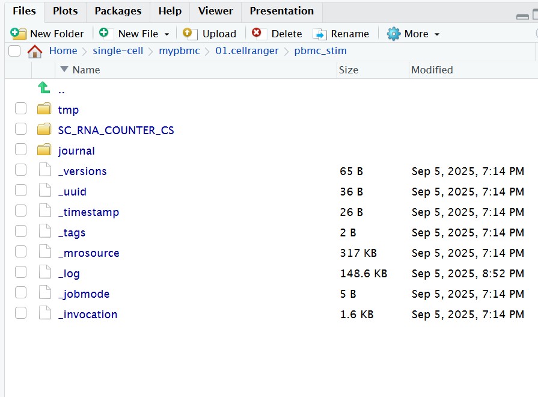Select the _uuid file checkbox

[x=20, y=190]
